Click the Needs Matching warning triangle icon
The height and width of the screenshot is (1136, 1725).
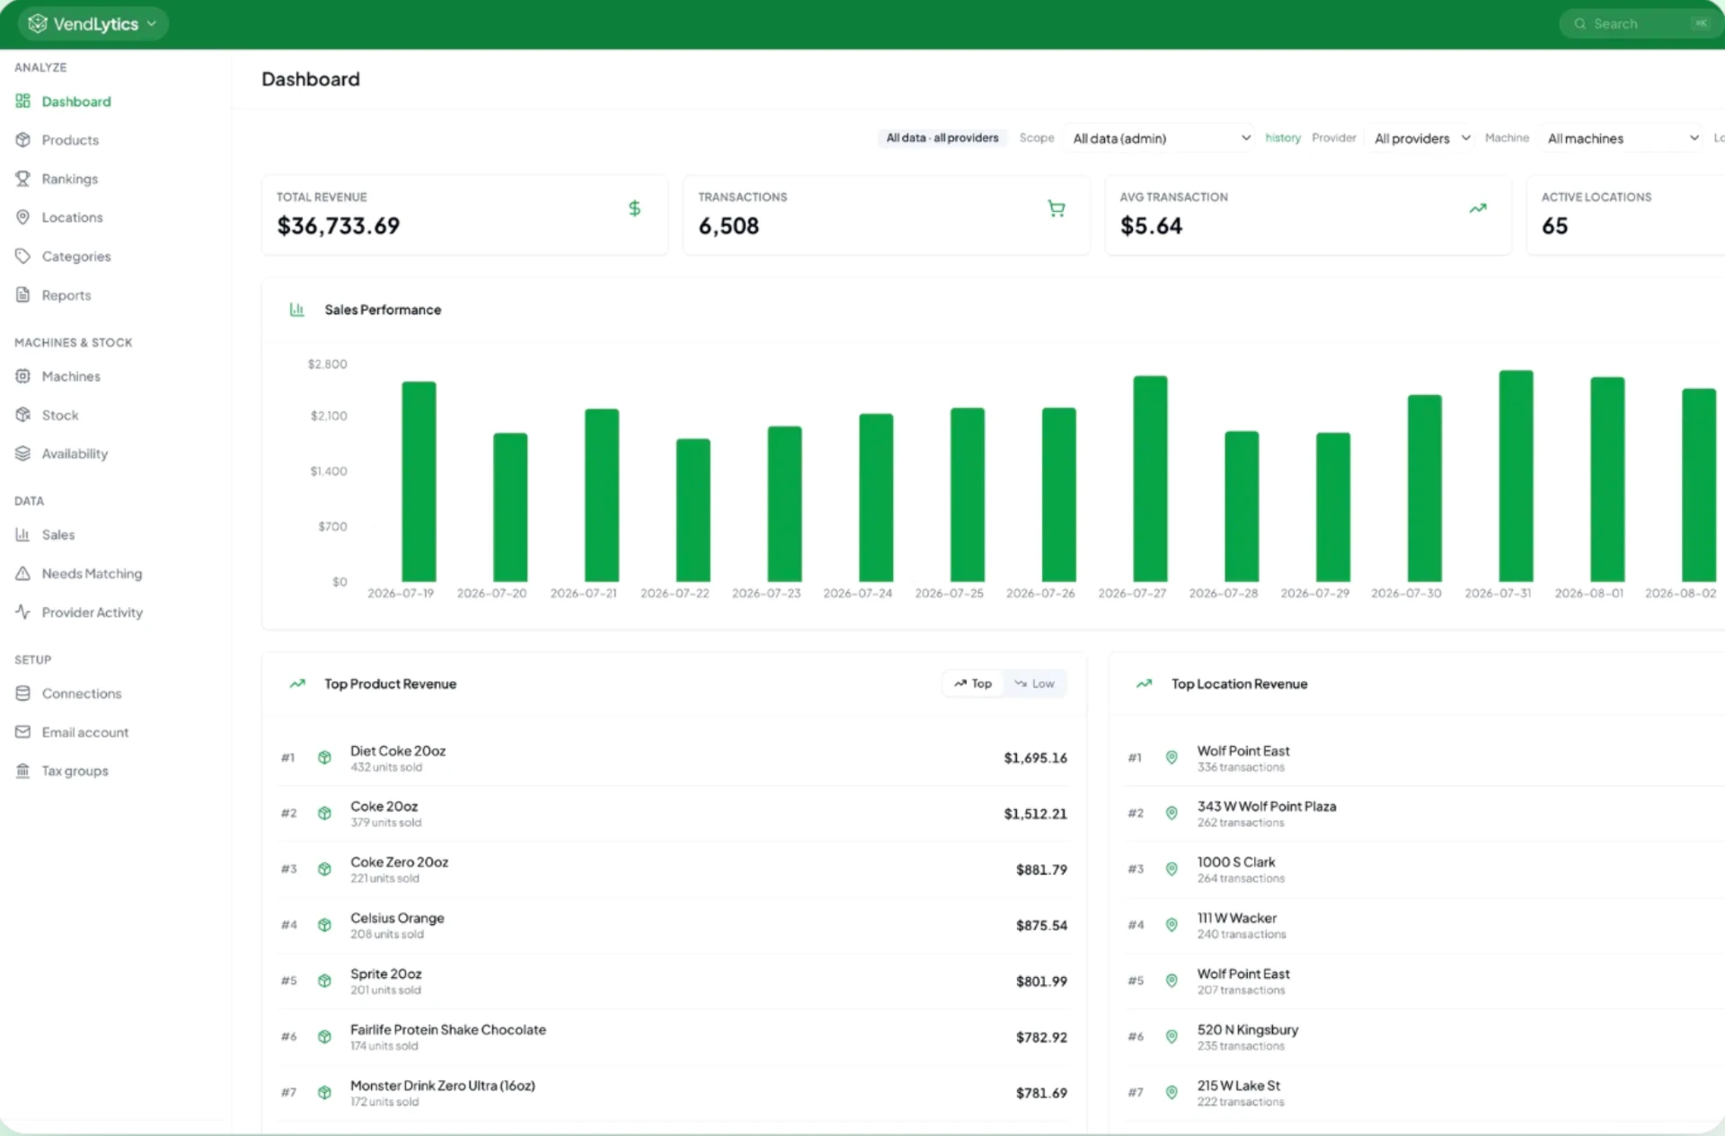pyautogui.click(x=22, y=573)
